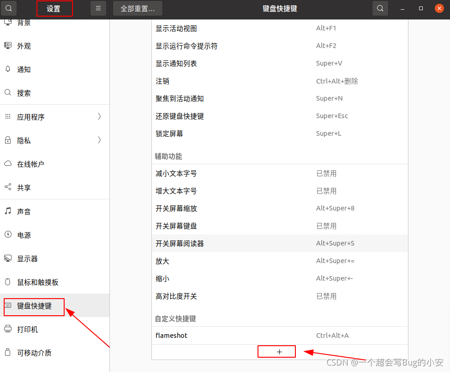This screenshot has width=450, height=372.
Task: Open the 电源 settings panel
Action: pos(54,235)
